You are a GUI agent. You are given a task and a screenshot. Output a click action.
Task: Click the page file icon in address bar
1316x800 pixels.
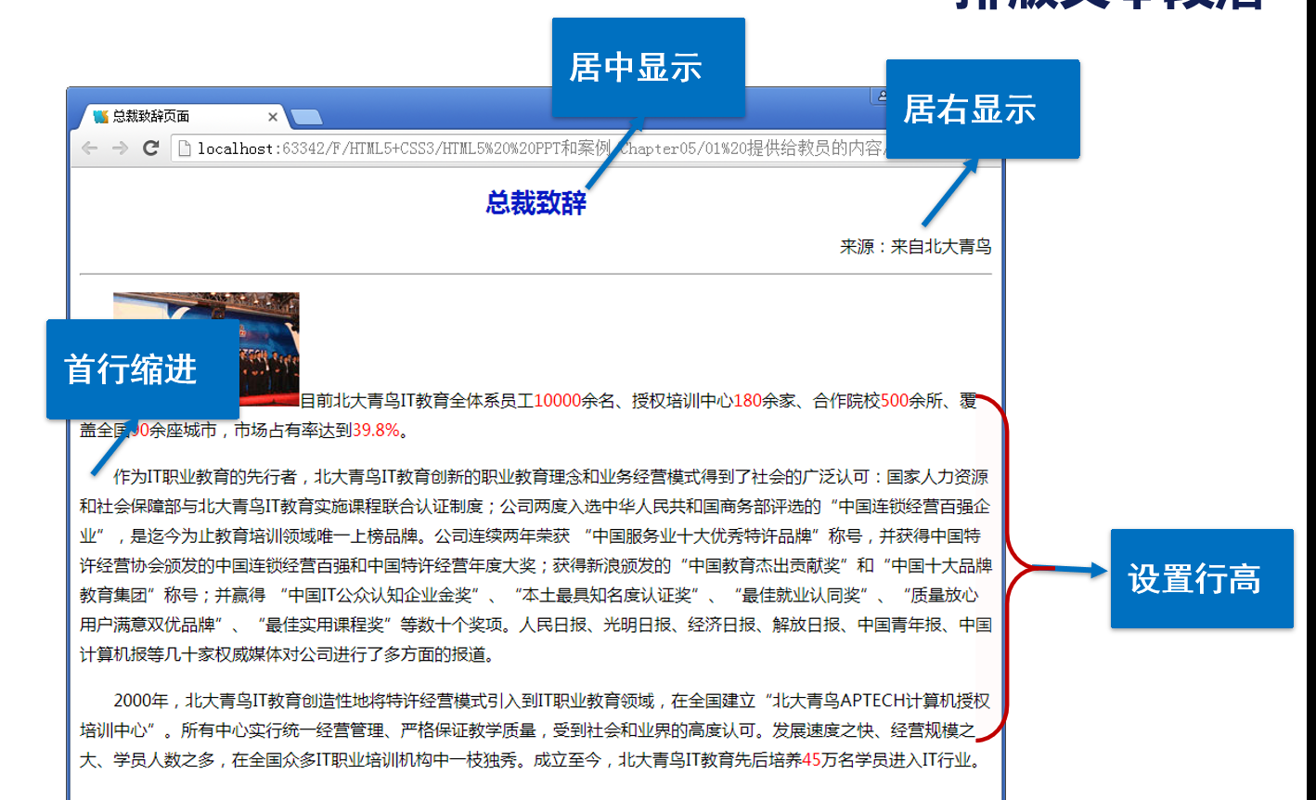(x=185, y=148)
